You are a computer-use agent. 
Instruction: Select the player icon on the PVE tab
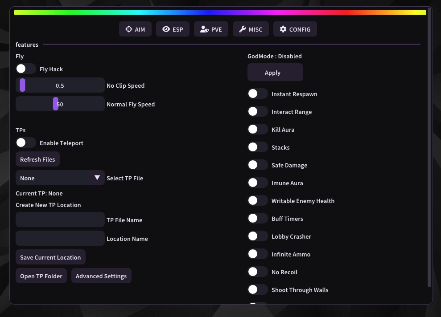tap(204, 29)
